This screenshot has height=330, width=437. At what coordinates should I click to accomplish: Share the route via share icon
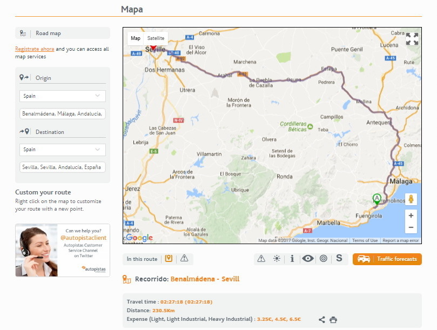click(x=322, y=320)
